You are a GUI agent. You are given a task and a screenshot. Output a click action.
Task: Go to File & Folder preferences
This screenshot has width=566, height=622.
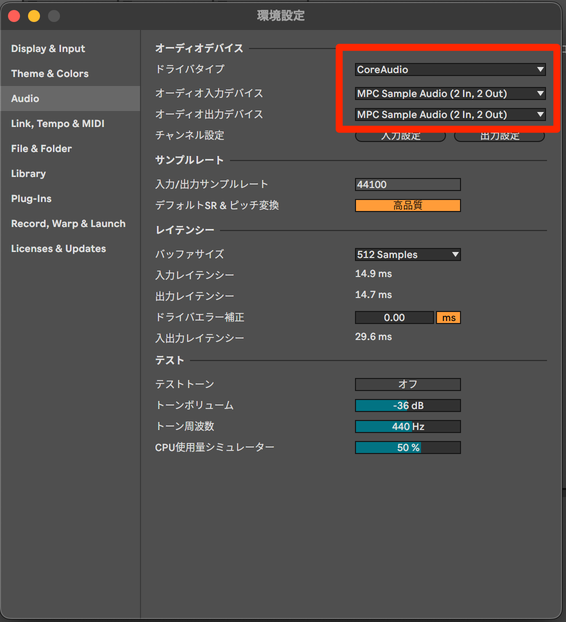(x=41, y=148)
